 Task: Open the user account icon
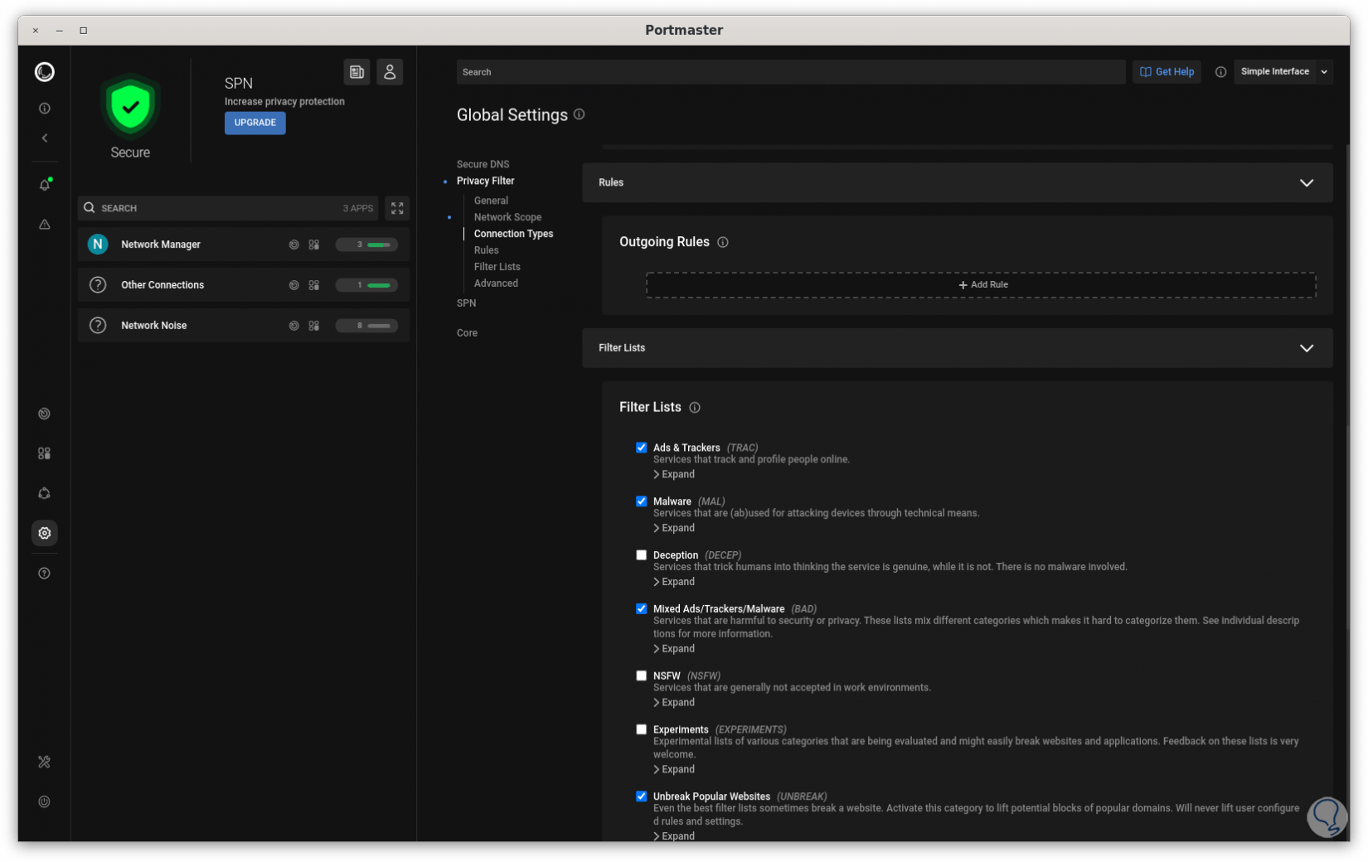coord(390,72)
